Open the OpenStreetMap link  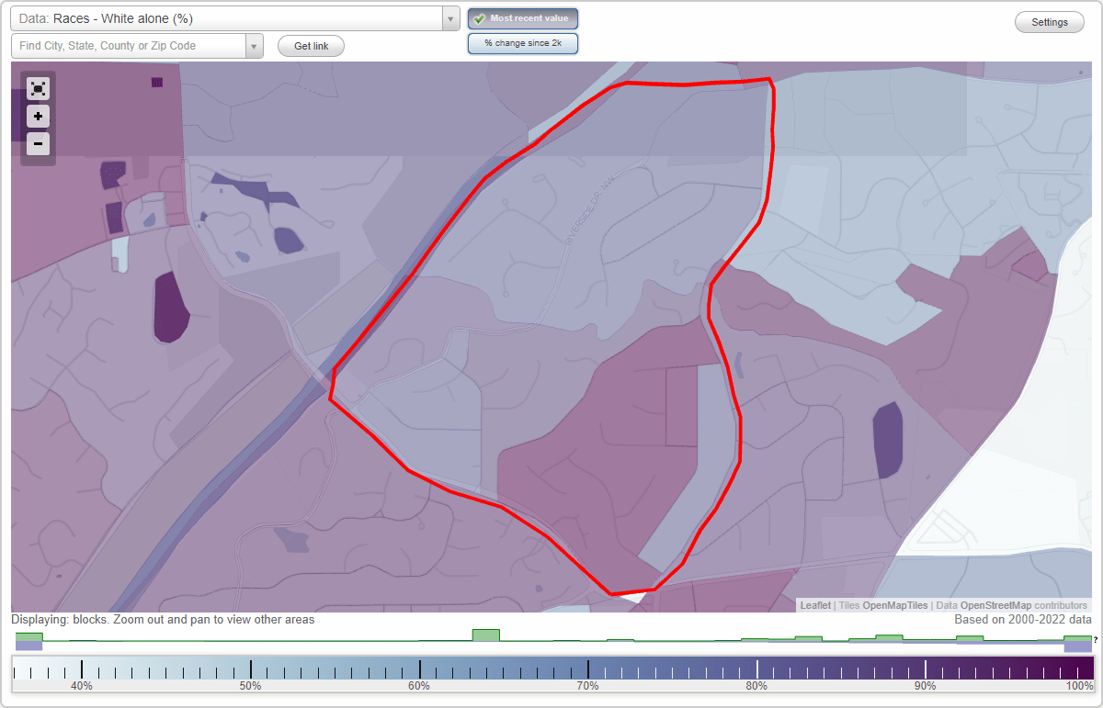pyautogui.click(x=995, y=605)
